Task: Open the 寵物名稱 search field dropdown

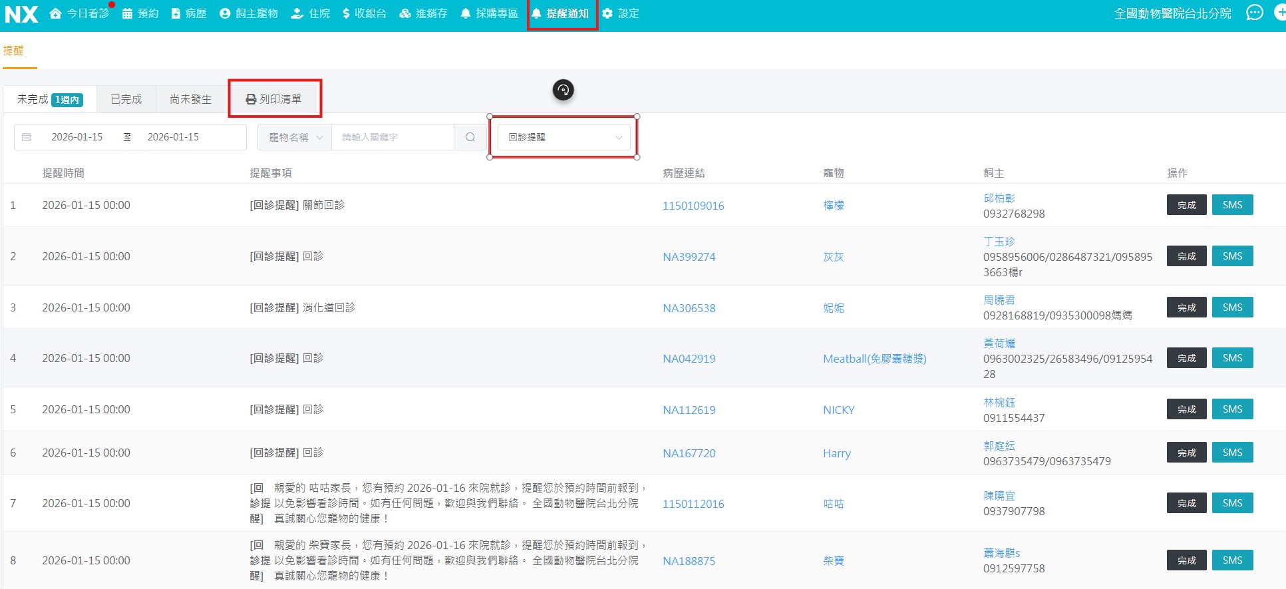Action: point(295,137)
